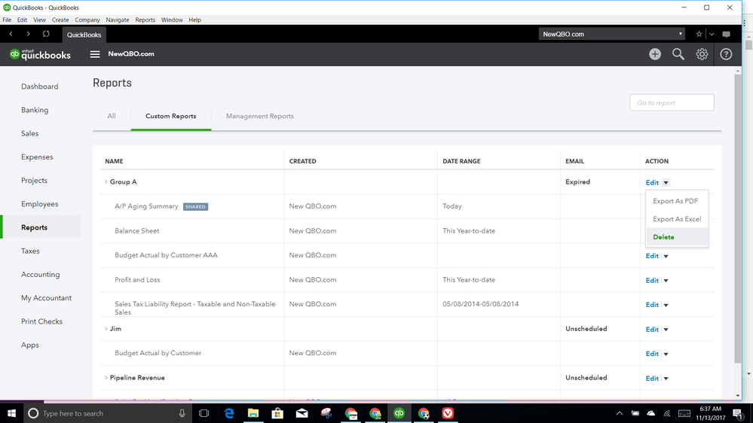Expand the Jim group chevron

tap(106, 328)
